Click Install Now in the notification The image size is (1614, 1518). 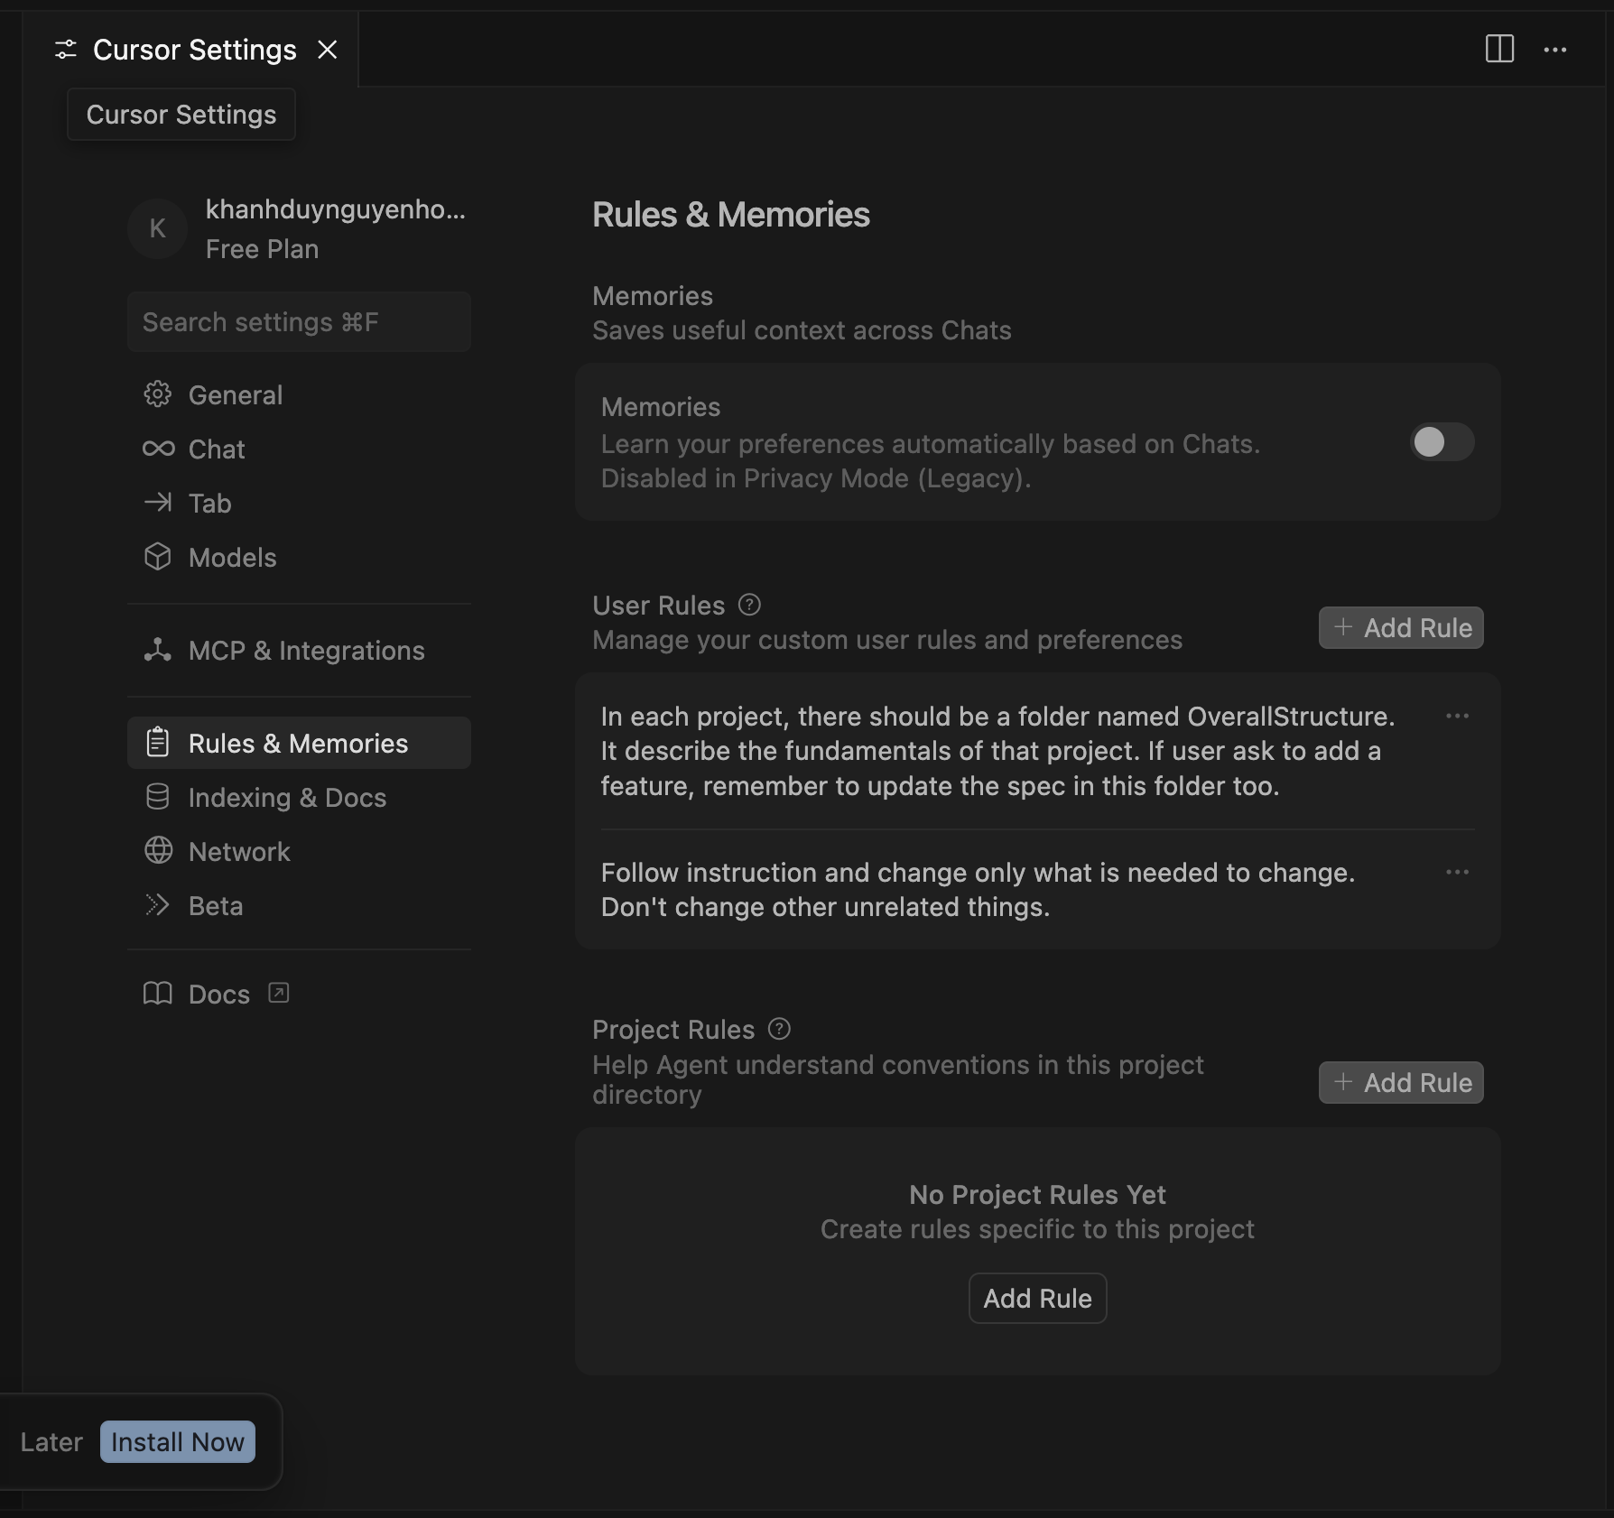coord(177,1441)
